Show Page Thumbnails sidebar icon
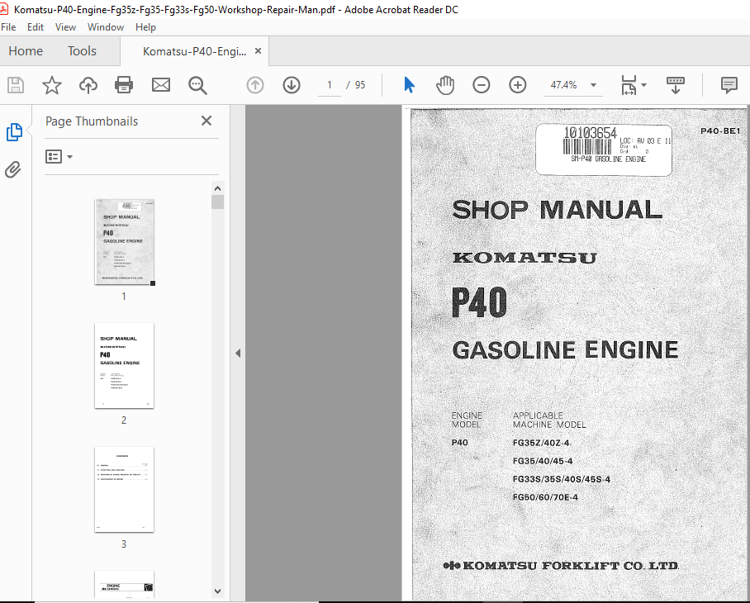The image size is (750, 603). tap(14, 132)
